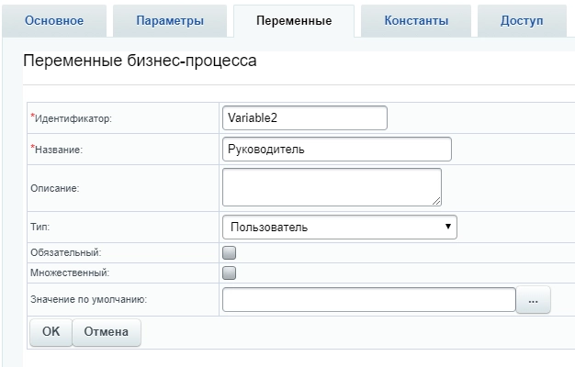Grab the Описание textarea resize handle
The image size is (575, 367).
[x=436, y=200]
